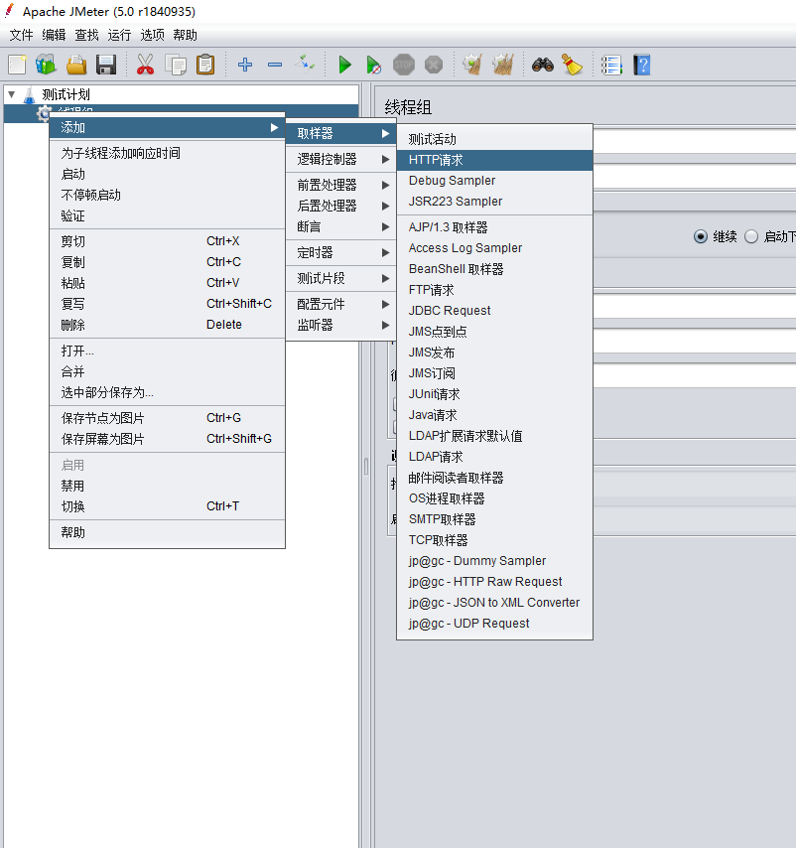
Task: Select the 测试计划 flask icon
Action: pos(29,95)
